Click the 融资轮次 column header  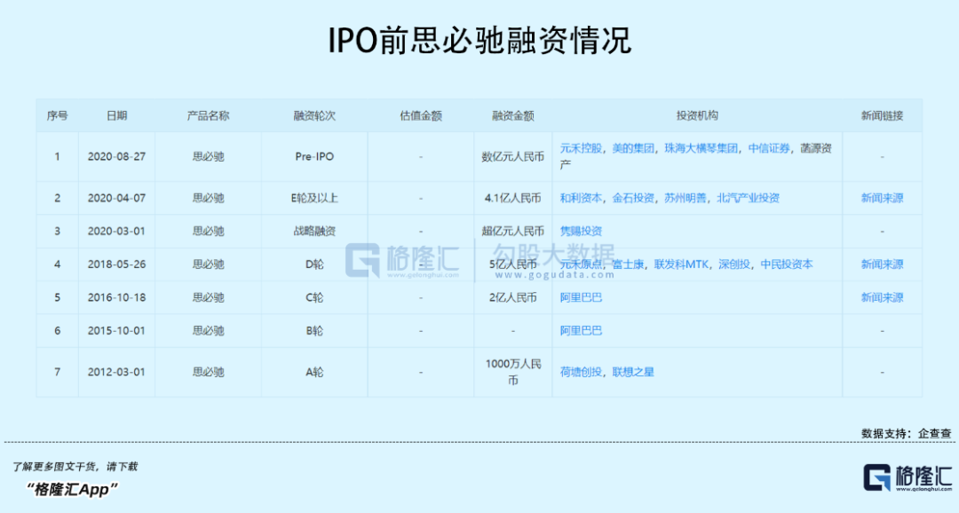[314, 115]
